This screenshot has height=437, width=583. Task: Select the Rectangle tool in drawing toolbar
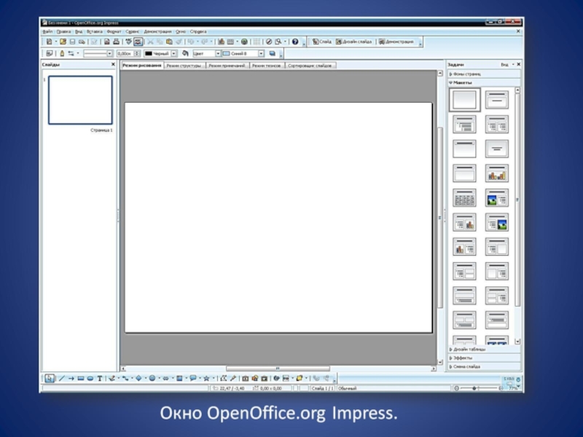click(81, 379)
